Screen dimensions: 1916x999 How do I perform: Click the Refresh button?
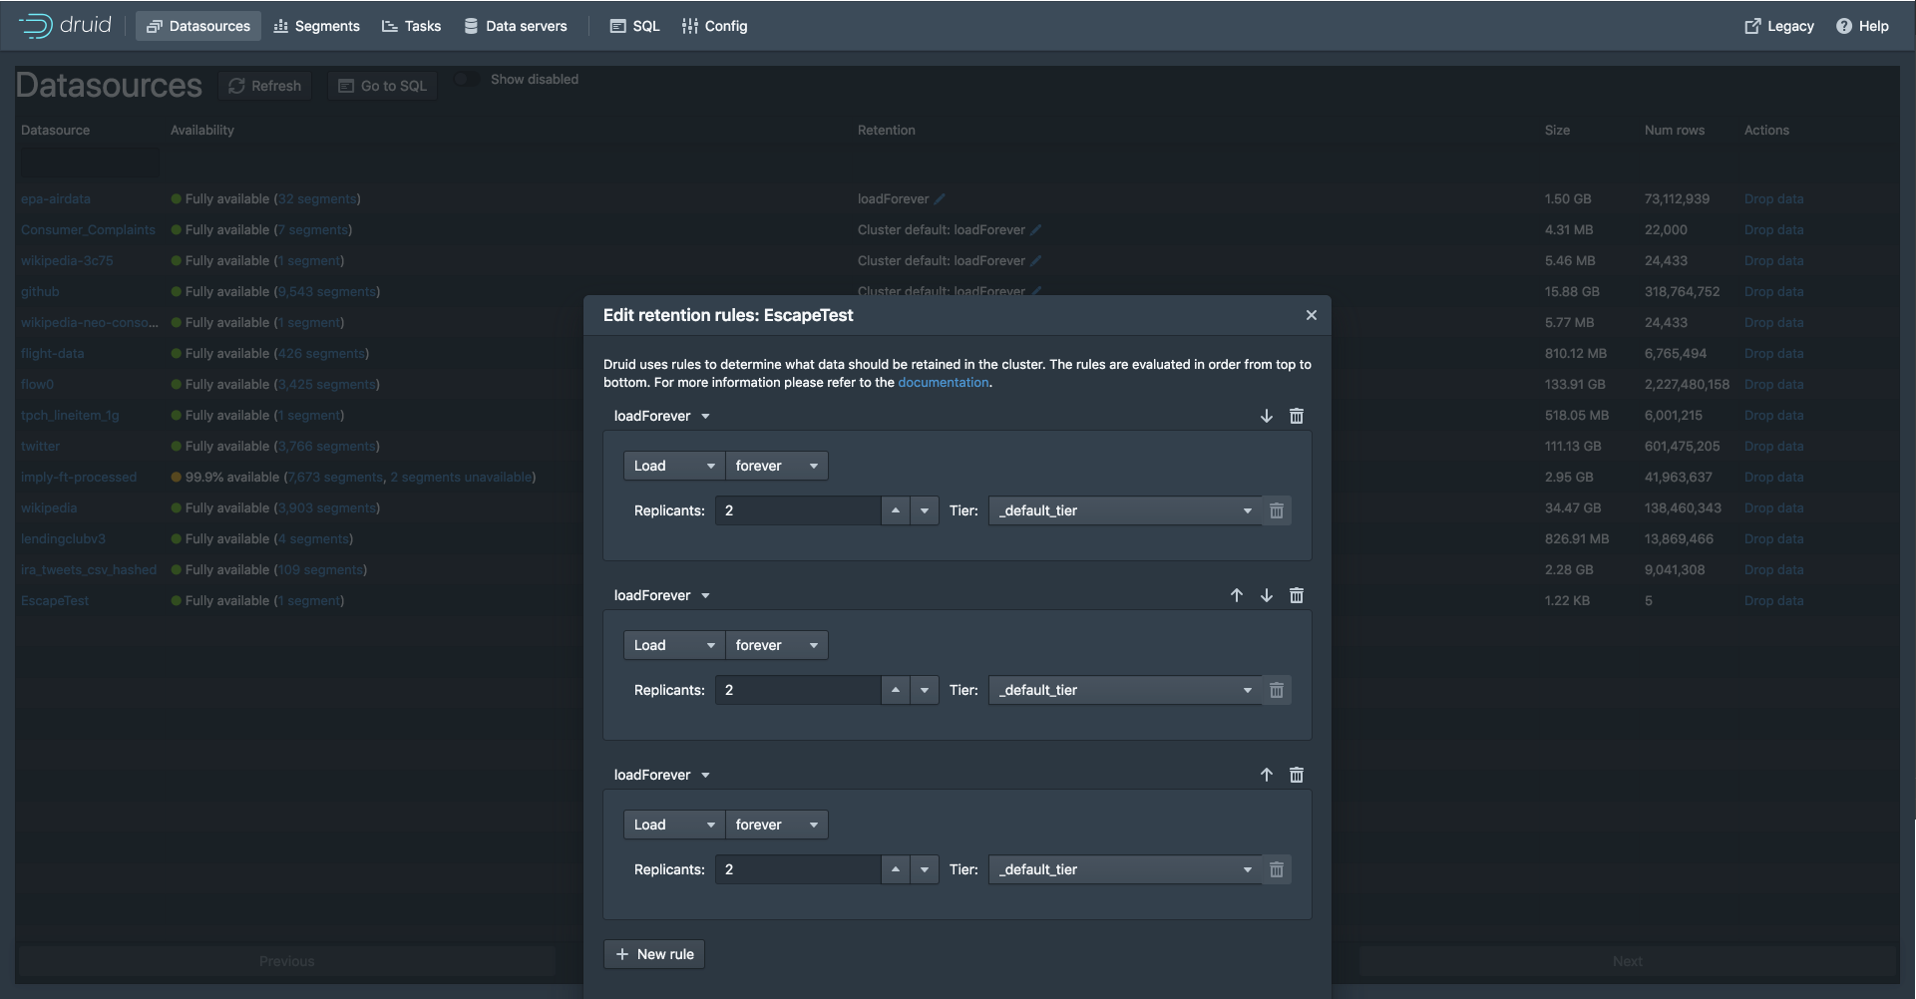tap(265, 86)
